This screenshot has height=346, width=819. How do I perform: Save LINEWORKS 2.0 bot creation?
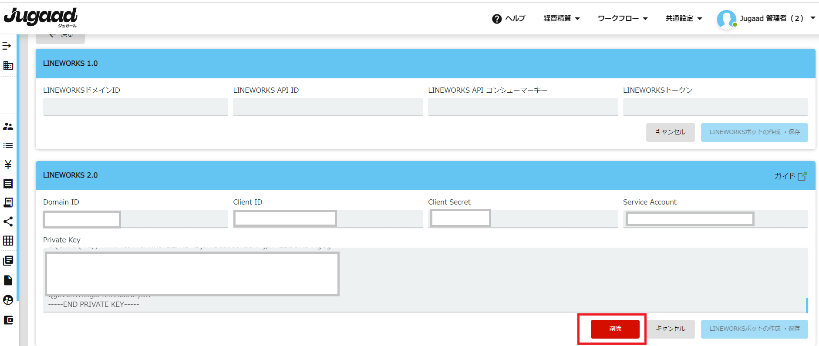754,329
